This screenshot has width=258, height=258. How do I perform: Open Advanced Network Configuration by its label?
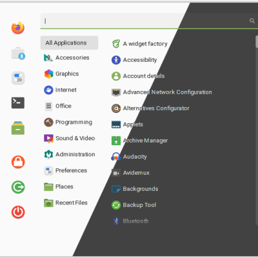pos(167,92)
